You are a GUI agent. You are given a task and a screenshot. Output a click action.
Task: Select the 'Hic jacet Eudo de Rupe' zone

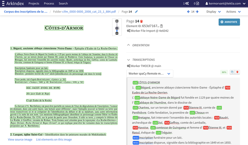(38, 94)
